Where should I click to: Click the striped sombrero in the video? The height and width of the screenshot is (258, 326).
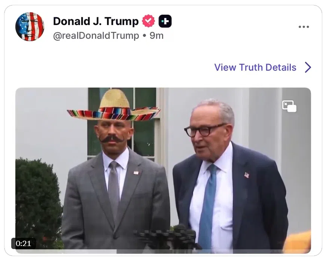pyautogui.click(x=114, y=107)
